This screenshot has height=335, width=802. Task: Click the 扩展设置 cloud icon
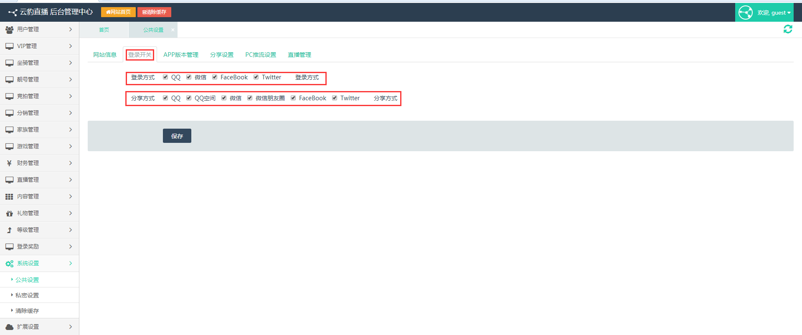[x=9, y=327]
